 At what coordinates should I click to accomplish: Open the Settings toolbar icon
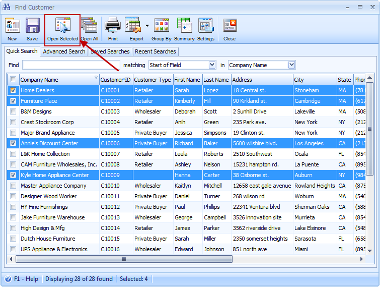pos(205,29)
